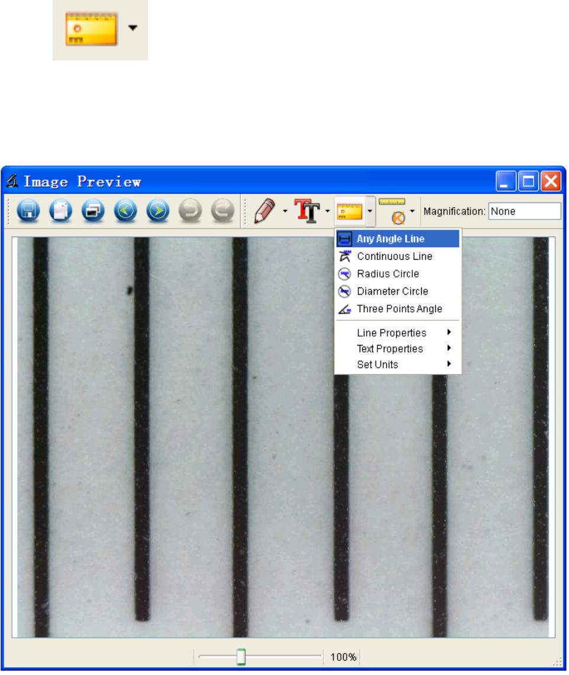569x675 pixels.
Task: Choose Radius Circle from menu
Action: point(398,274)
